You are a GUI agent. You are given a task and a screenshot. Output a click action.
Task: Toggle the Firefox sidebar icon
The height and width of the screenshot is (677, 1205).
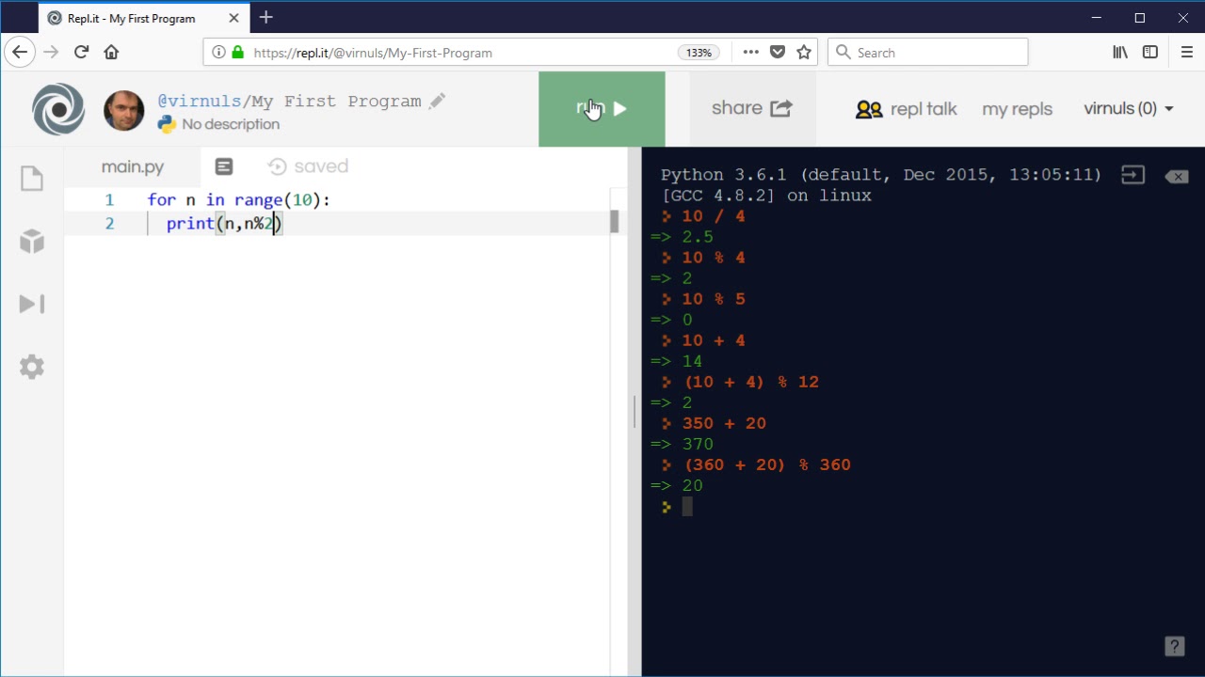pos(1150,53)
